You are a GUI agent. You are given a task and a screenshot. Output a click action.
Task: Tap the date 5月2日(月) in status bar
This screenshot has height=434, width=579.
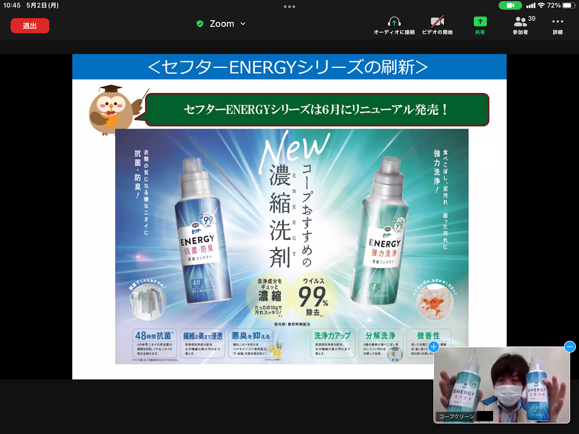click(x=42, y=5)
